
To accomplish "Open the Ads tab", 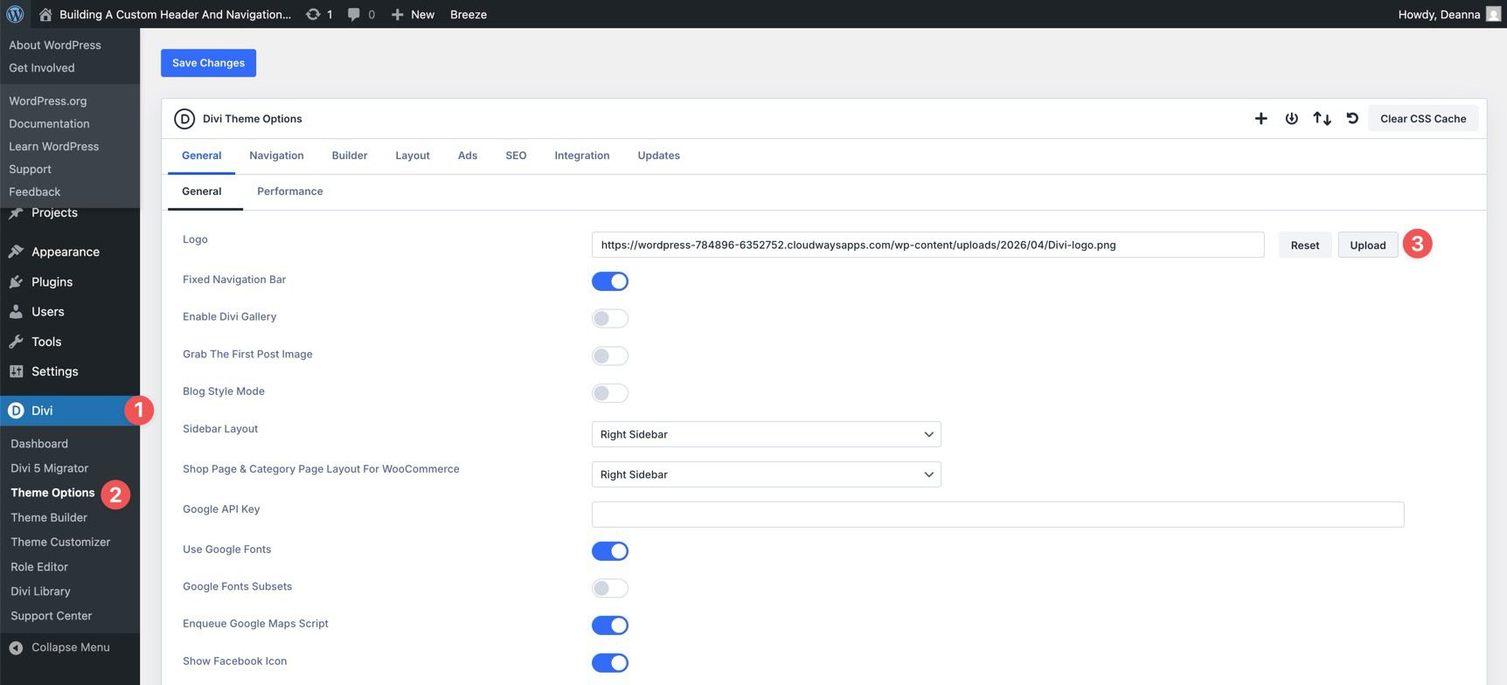I will [x=468, y=156].
